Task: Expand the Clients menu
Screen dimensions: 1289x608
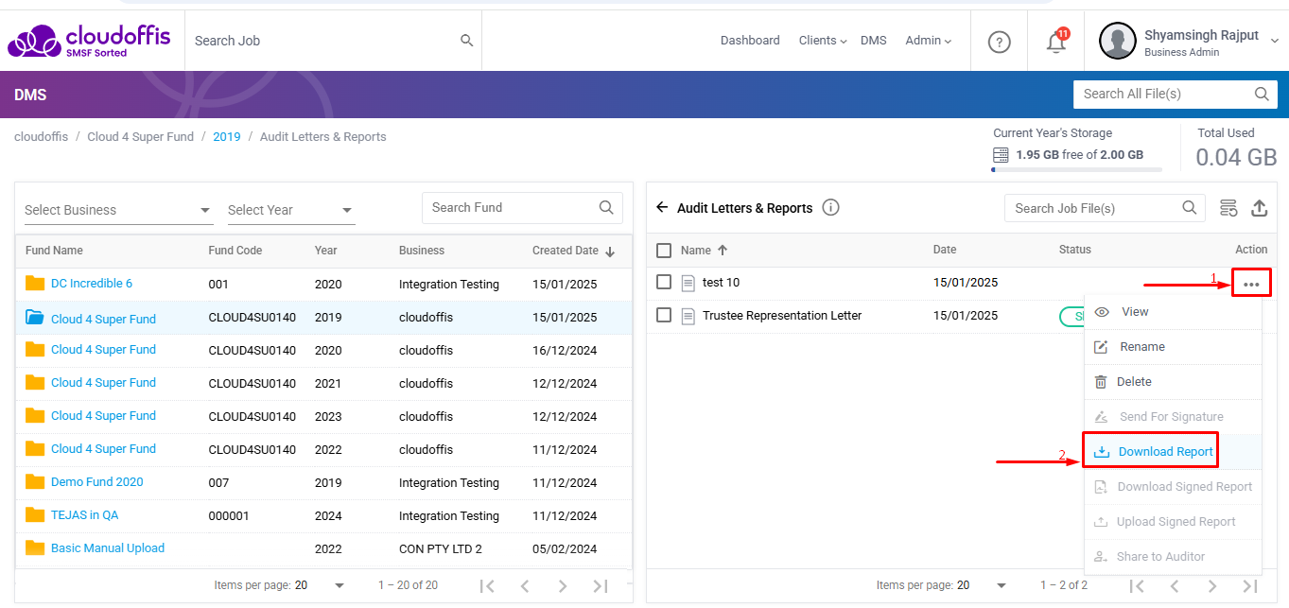Action: click(x=824, y=41)
